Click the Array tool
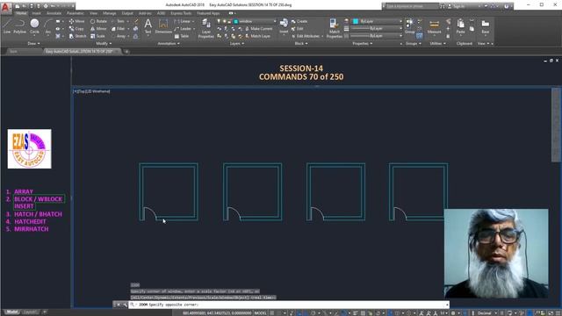The height and width of the screenshot is (316, 562). [x=119, y=36]
